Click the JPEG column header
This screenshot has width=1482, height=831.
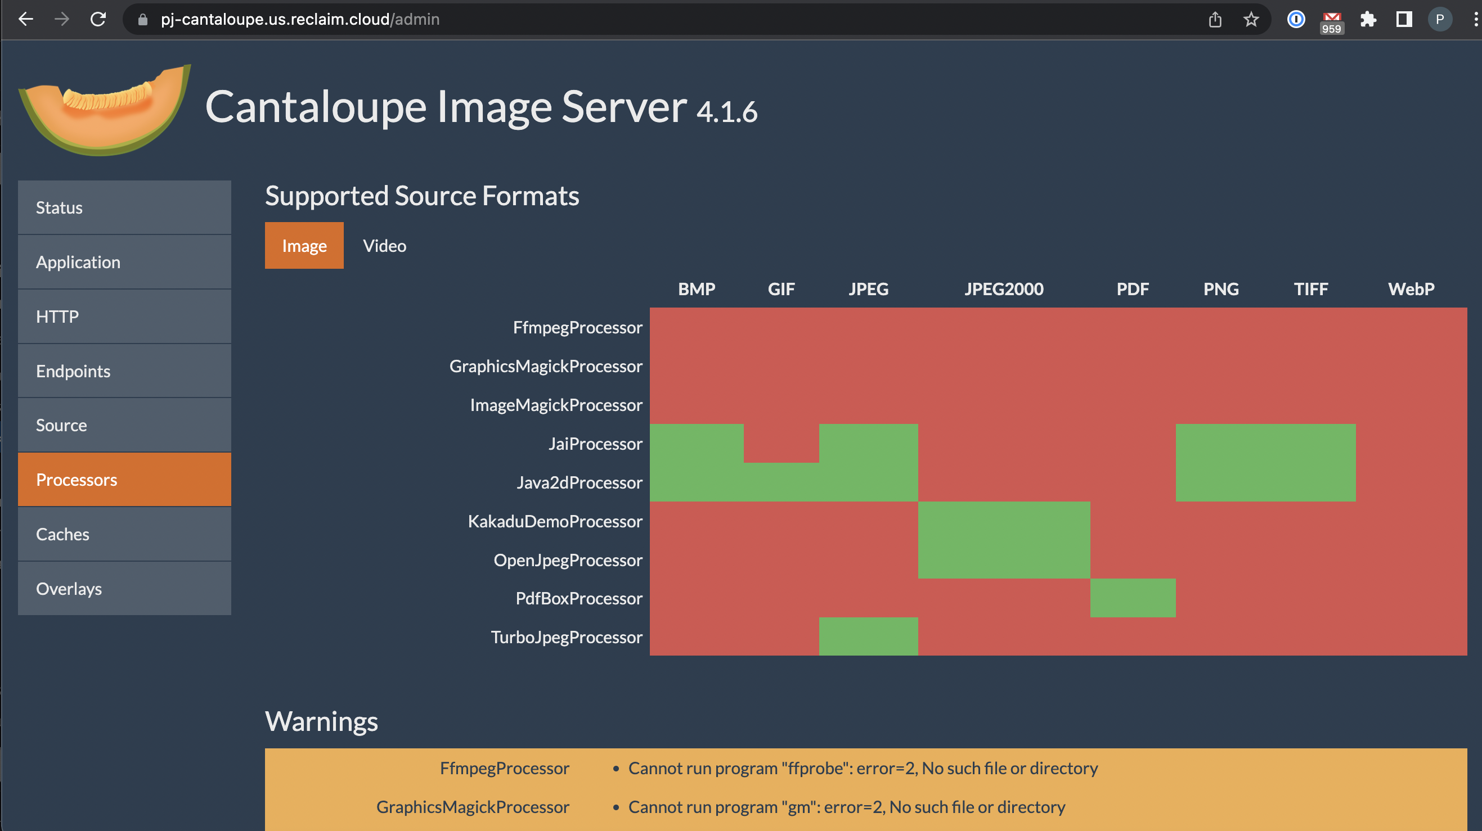click(868, 288)
